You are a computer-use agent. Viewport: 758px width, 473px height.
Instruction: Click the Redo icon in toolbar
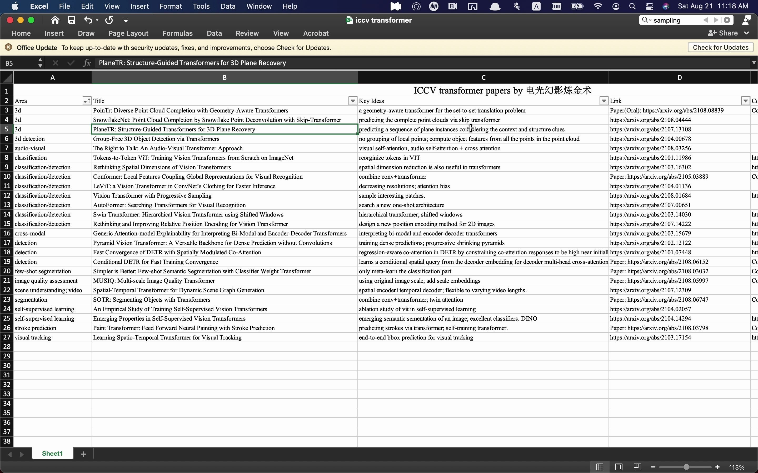pyautogui.click(x=109, y=20)
